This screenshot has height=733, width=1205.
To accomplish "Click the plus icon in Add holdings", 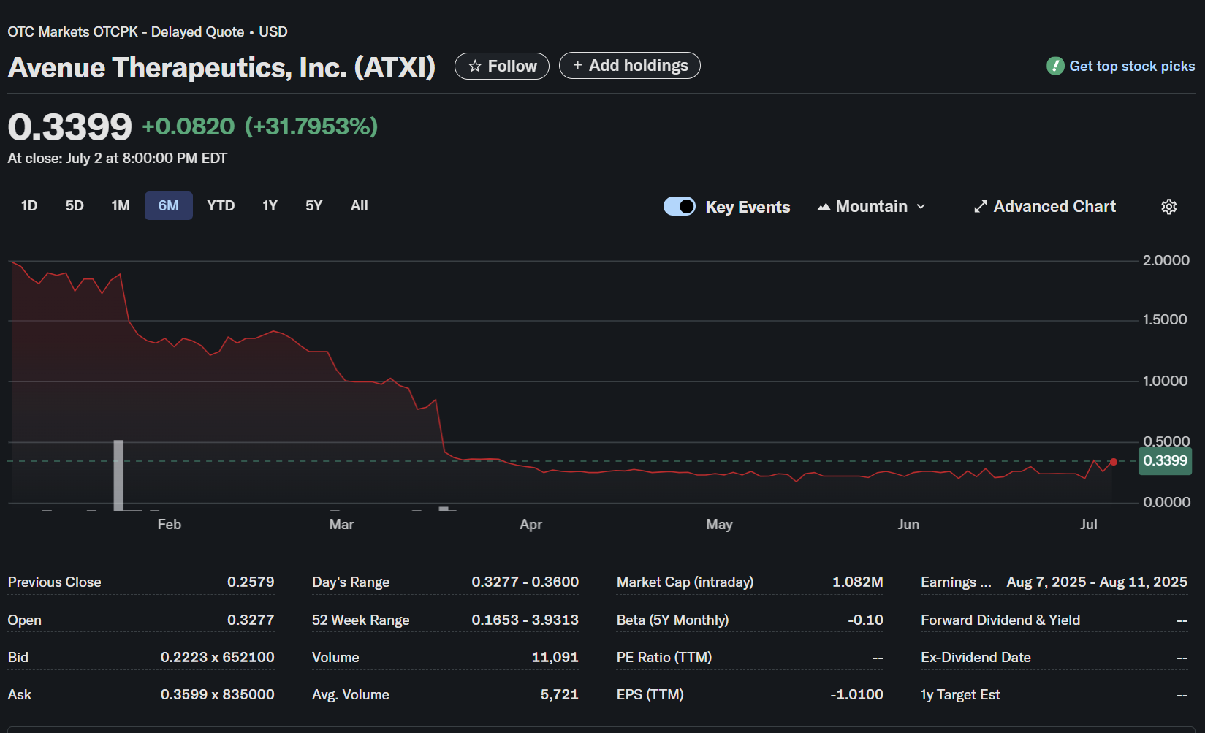I will coord(577,66).
